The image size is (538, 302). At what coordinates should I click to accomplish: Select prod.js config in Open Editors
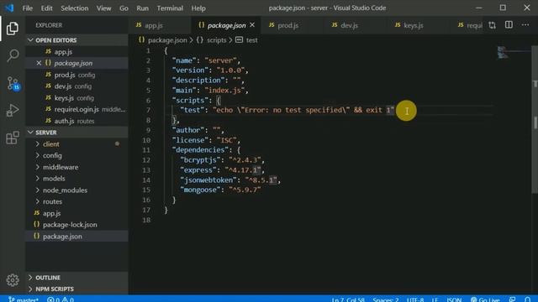point(76,75)
